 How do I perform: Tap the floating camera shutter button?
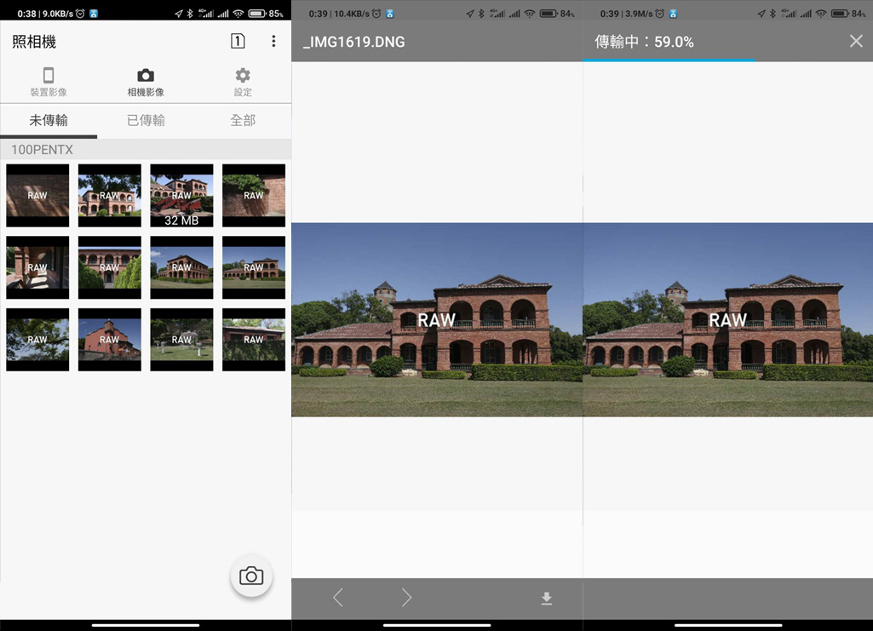[x=251, y=577]
